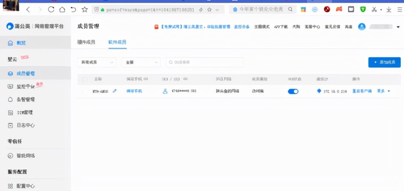Tick the select-all checkbox in table header
Image resolution: width=404 pixels, height=191 pixels.
[84, 79]
